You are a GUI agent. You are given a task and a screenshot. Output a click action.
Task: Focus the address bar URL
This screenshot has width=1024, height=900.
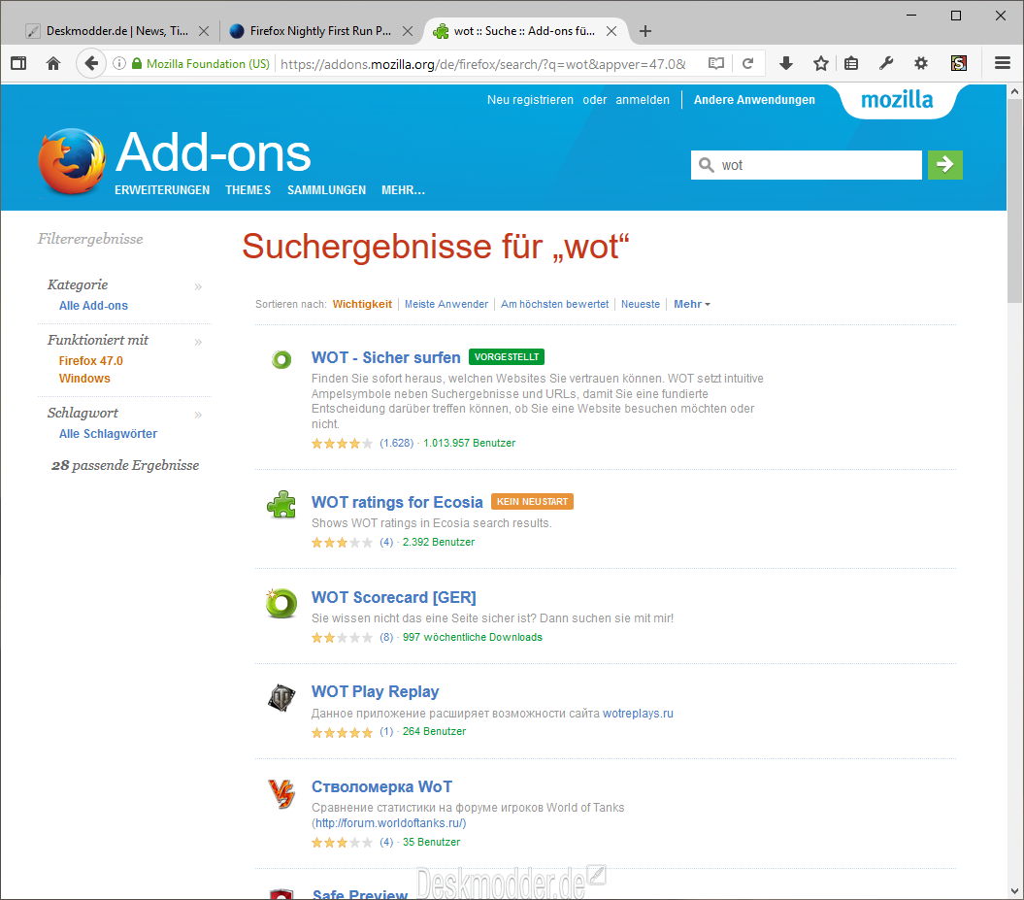pos(483,63)
